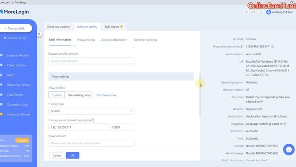
Task: Select the Proxy settings sub-tab
Action: [86, 40]
